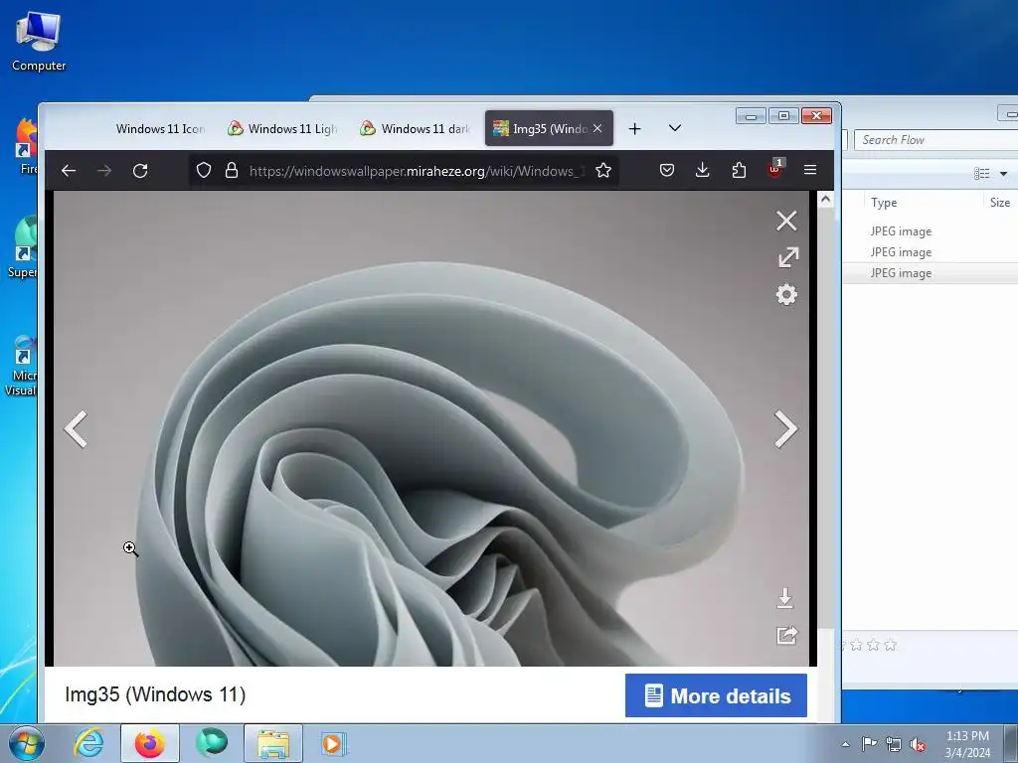Switch to Windows 11 Light tab

point(281,129)
